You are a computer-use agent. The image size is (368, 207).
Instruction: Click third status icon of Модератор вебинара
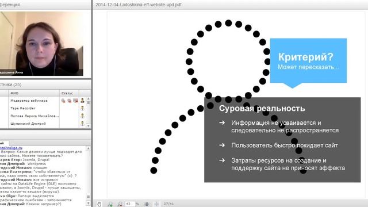click(75, 101)
